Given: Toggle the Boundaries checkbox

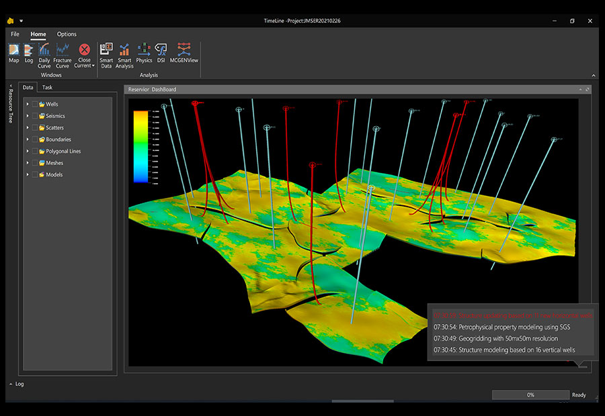Looking at the screenshot, I should [x=35, y=140].
